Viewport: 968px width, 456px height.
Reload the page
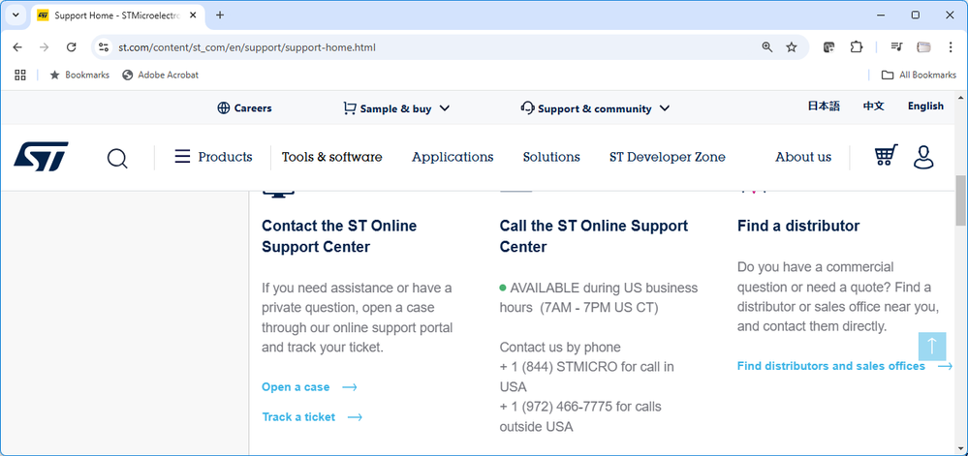pos(71,47)
